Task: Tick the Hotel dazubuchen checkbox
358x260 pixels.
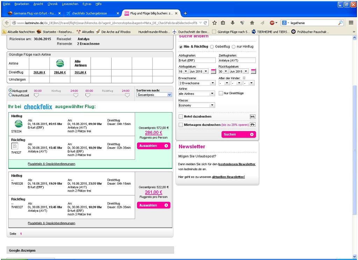Action: click(x=181, y=117)
